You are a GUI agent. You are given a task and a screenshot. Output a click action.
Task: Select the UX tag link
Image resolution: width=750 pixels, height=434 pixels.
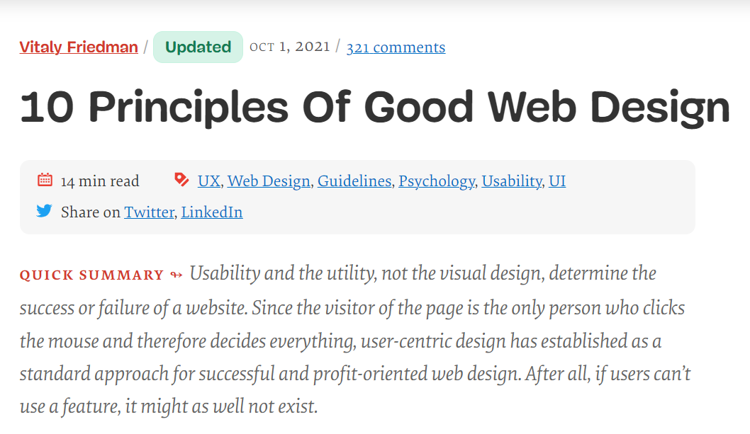209,181
